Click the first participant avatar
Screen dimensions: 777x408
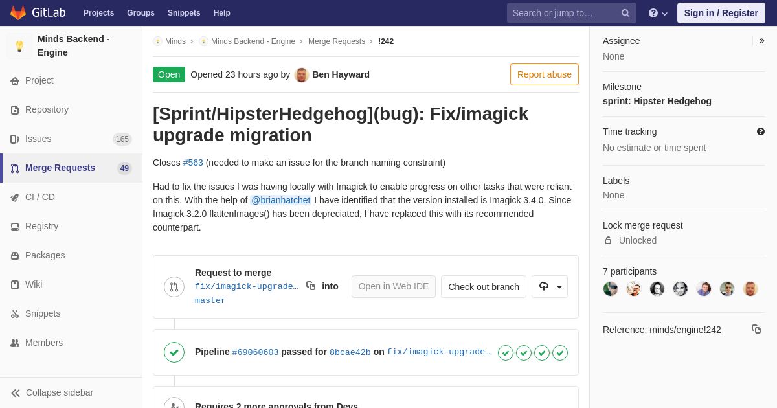pos(611,289)
